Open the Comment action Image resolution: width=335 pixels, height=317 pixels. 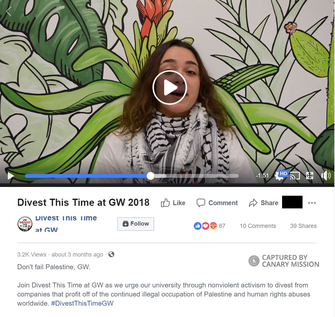(x=217, y=203)
